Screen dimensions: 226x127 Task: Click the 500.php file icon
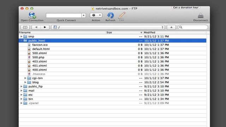(29, 57)
